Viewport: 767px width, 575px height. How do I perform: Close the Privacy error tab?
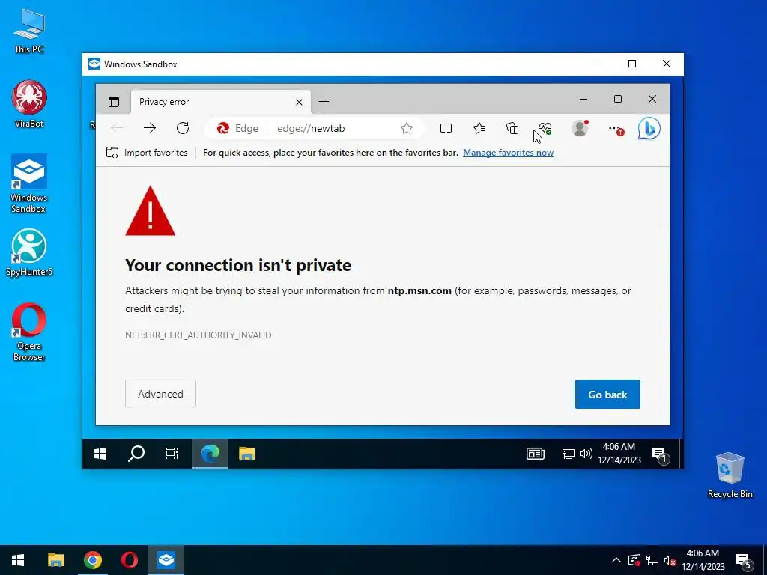click(299, 102)
